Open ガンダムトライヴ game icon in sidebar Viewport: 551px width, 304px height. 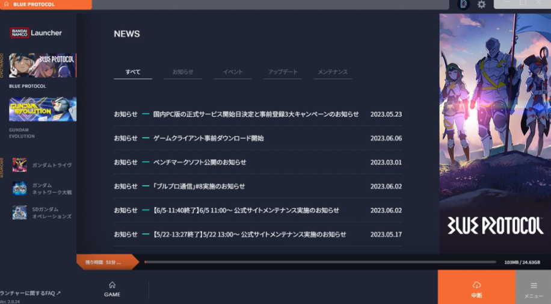[20, 165]
